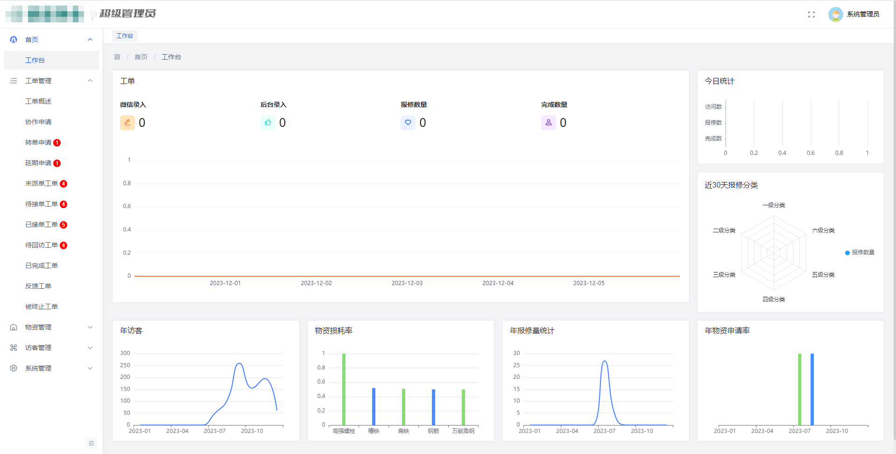The height and width of the screenshot is (454, 896).
Task: Click the green 扁铁 bar
Action: pos(403,407)
